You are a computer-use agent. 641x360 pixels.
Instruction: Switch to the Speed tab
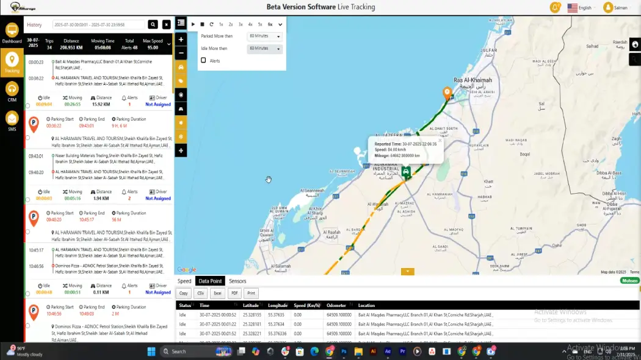184,281
